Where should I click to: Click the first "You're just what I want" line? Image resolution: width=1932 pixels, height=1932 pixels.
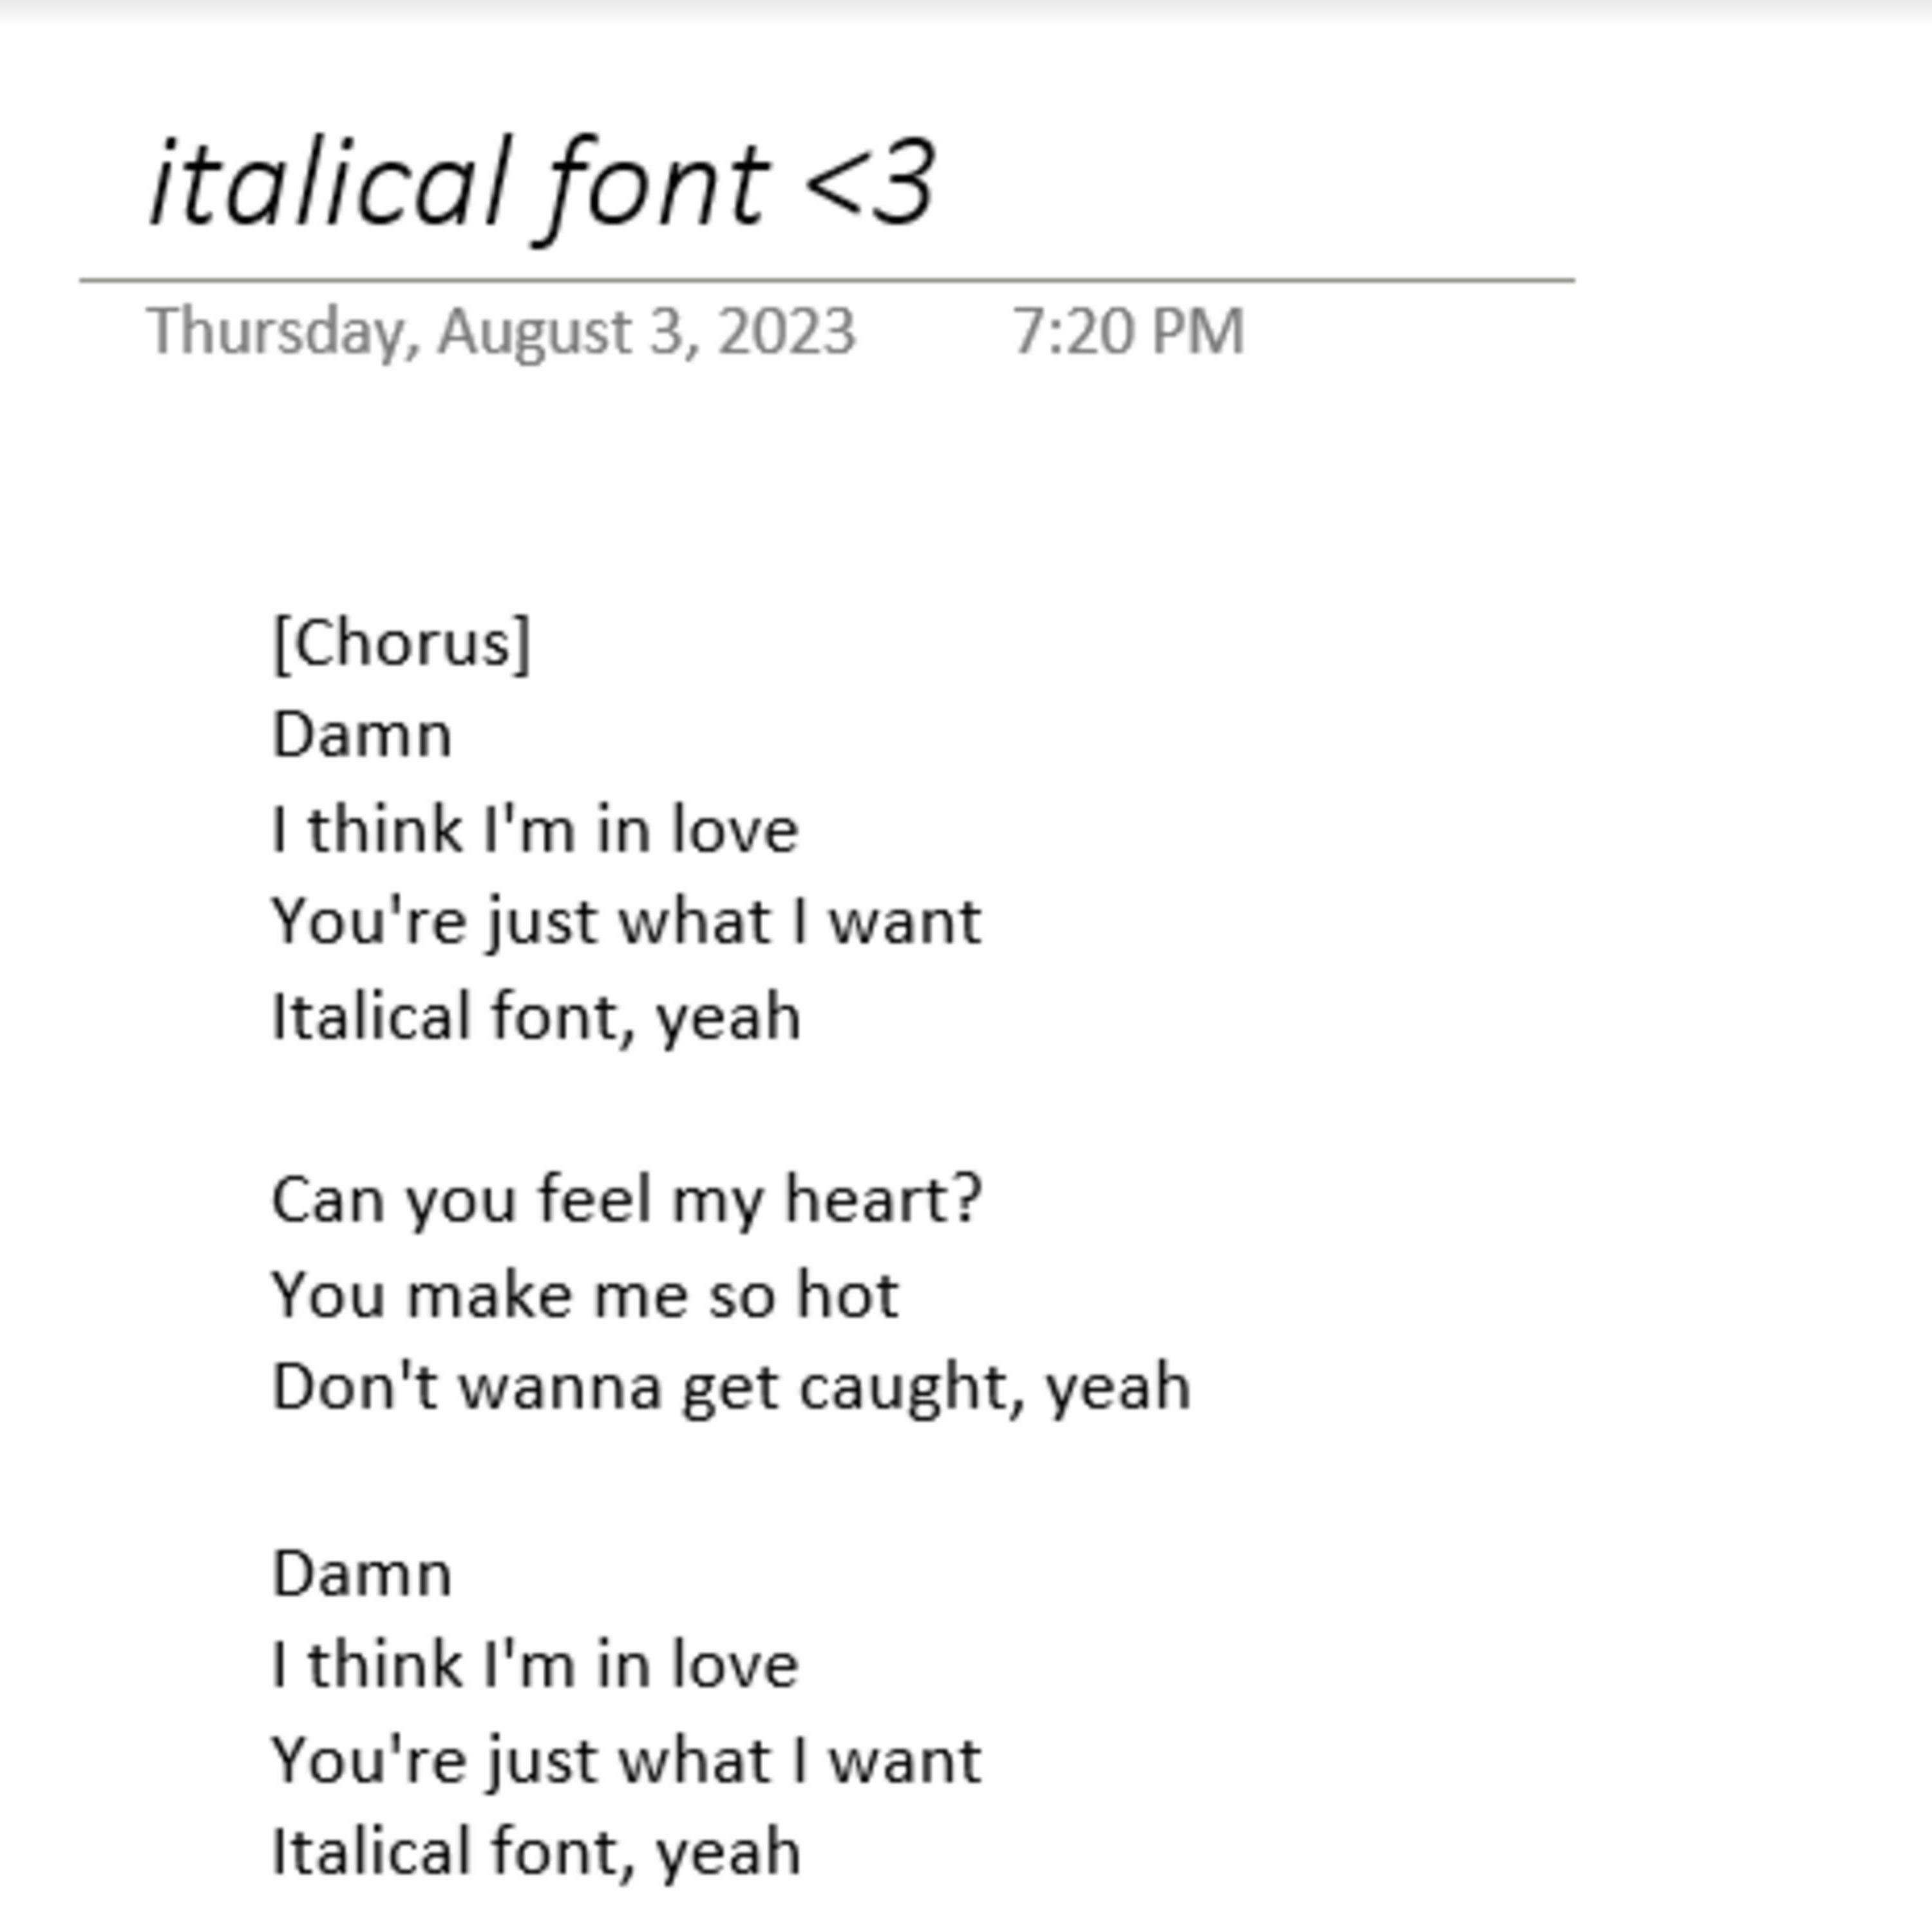pyautogui.click(x=626, y=921)
